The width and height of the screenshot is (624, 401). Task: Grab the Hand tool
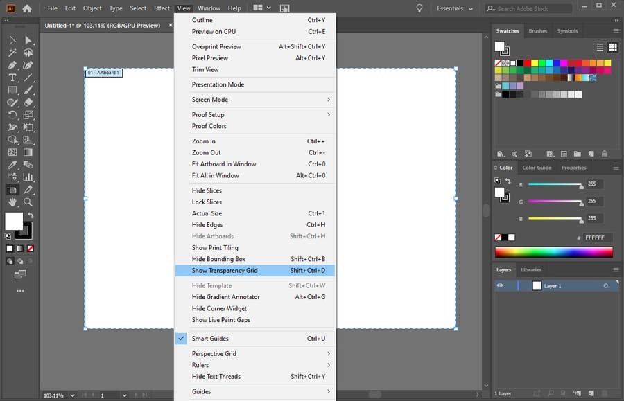pos(12,202)
